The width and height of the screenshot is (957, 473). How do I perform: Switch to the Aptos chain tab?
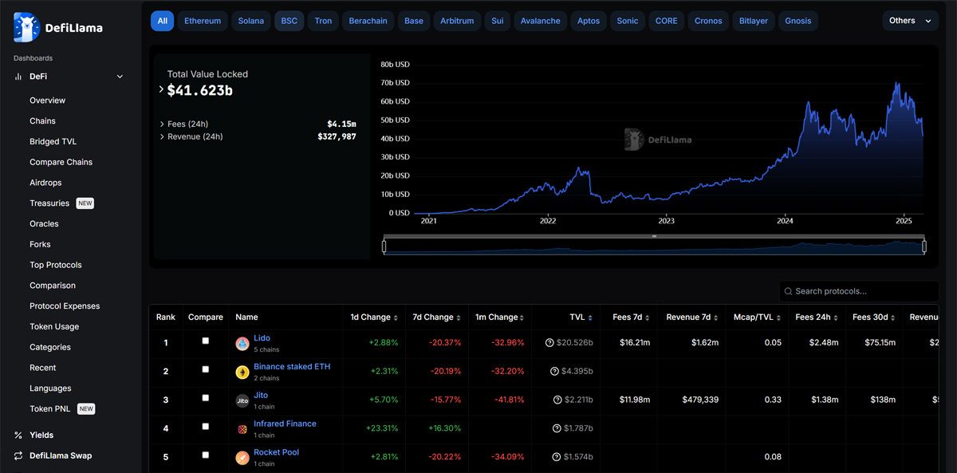click(x=589, y=21)
